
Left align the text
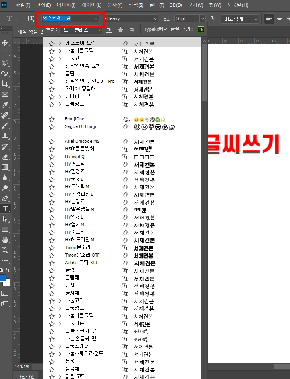click(x=269, y=18)
